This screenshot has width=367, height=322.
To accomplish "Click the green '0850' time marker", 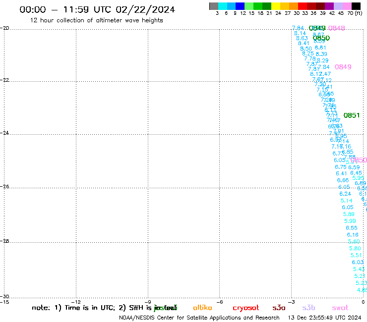I will click(321, 38).
